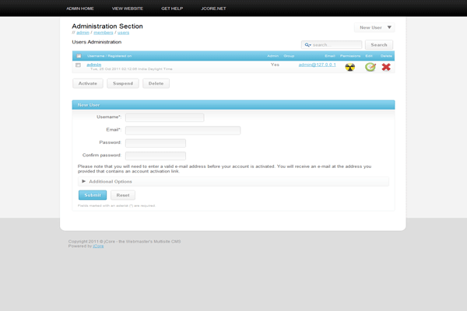Go to Admin Home menu
The height and width of the screenshot is (311, 467).
[80, 9]
